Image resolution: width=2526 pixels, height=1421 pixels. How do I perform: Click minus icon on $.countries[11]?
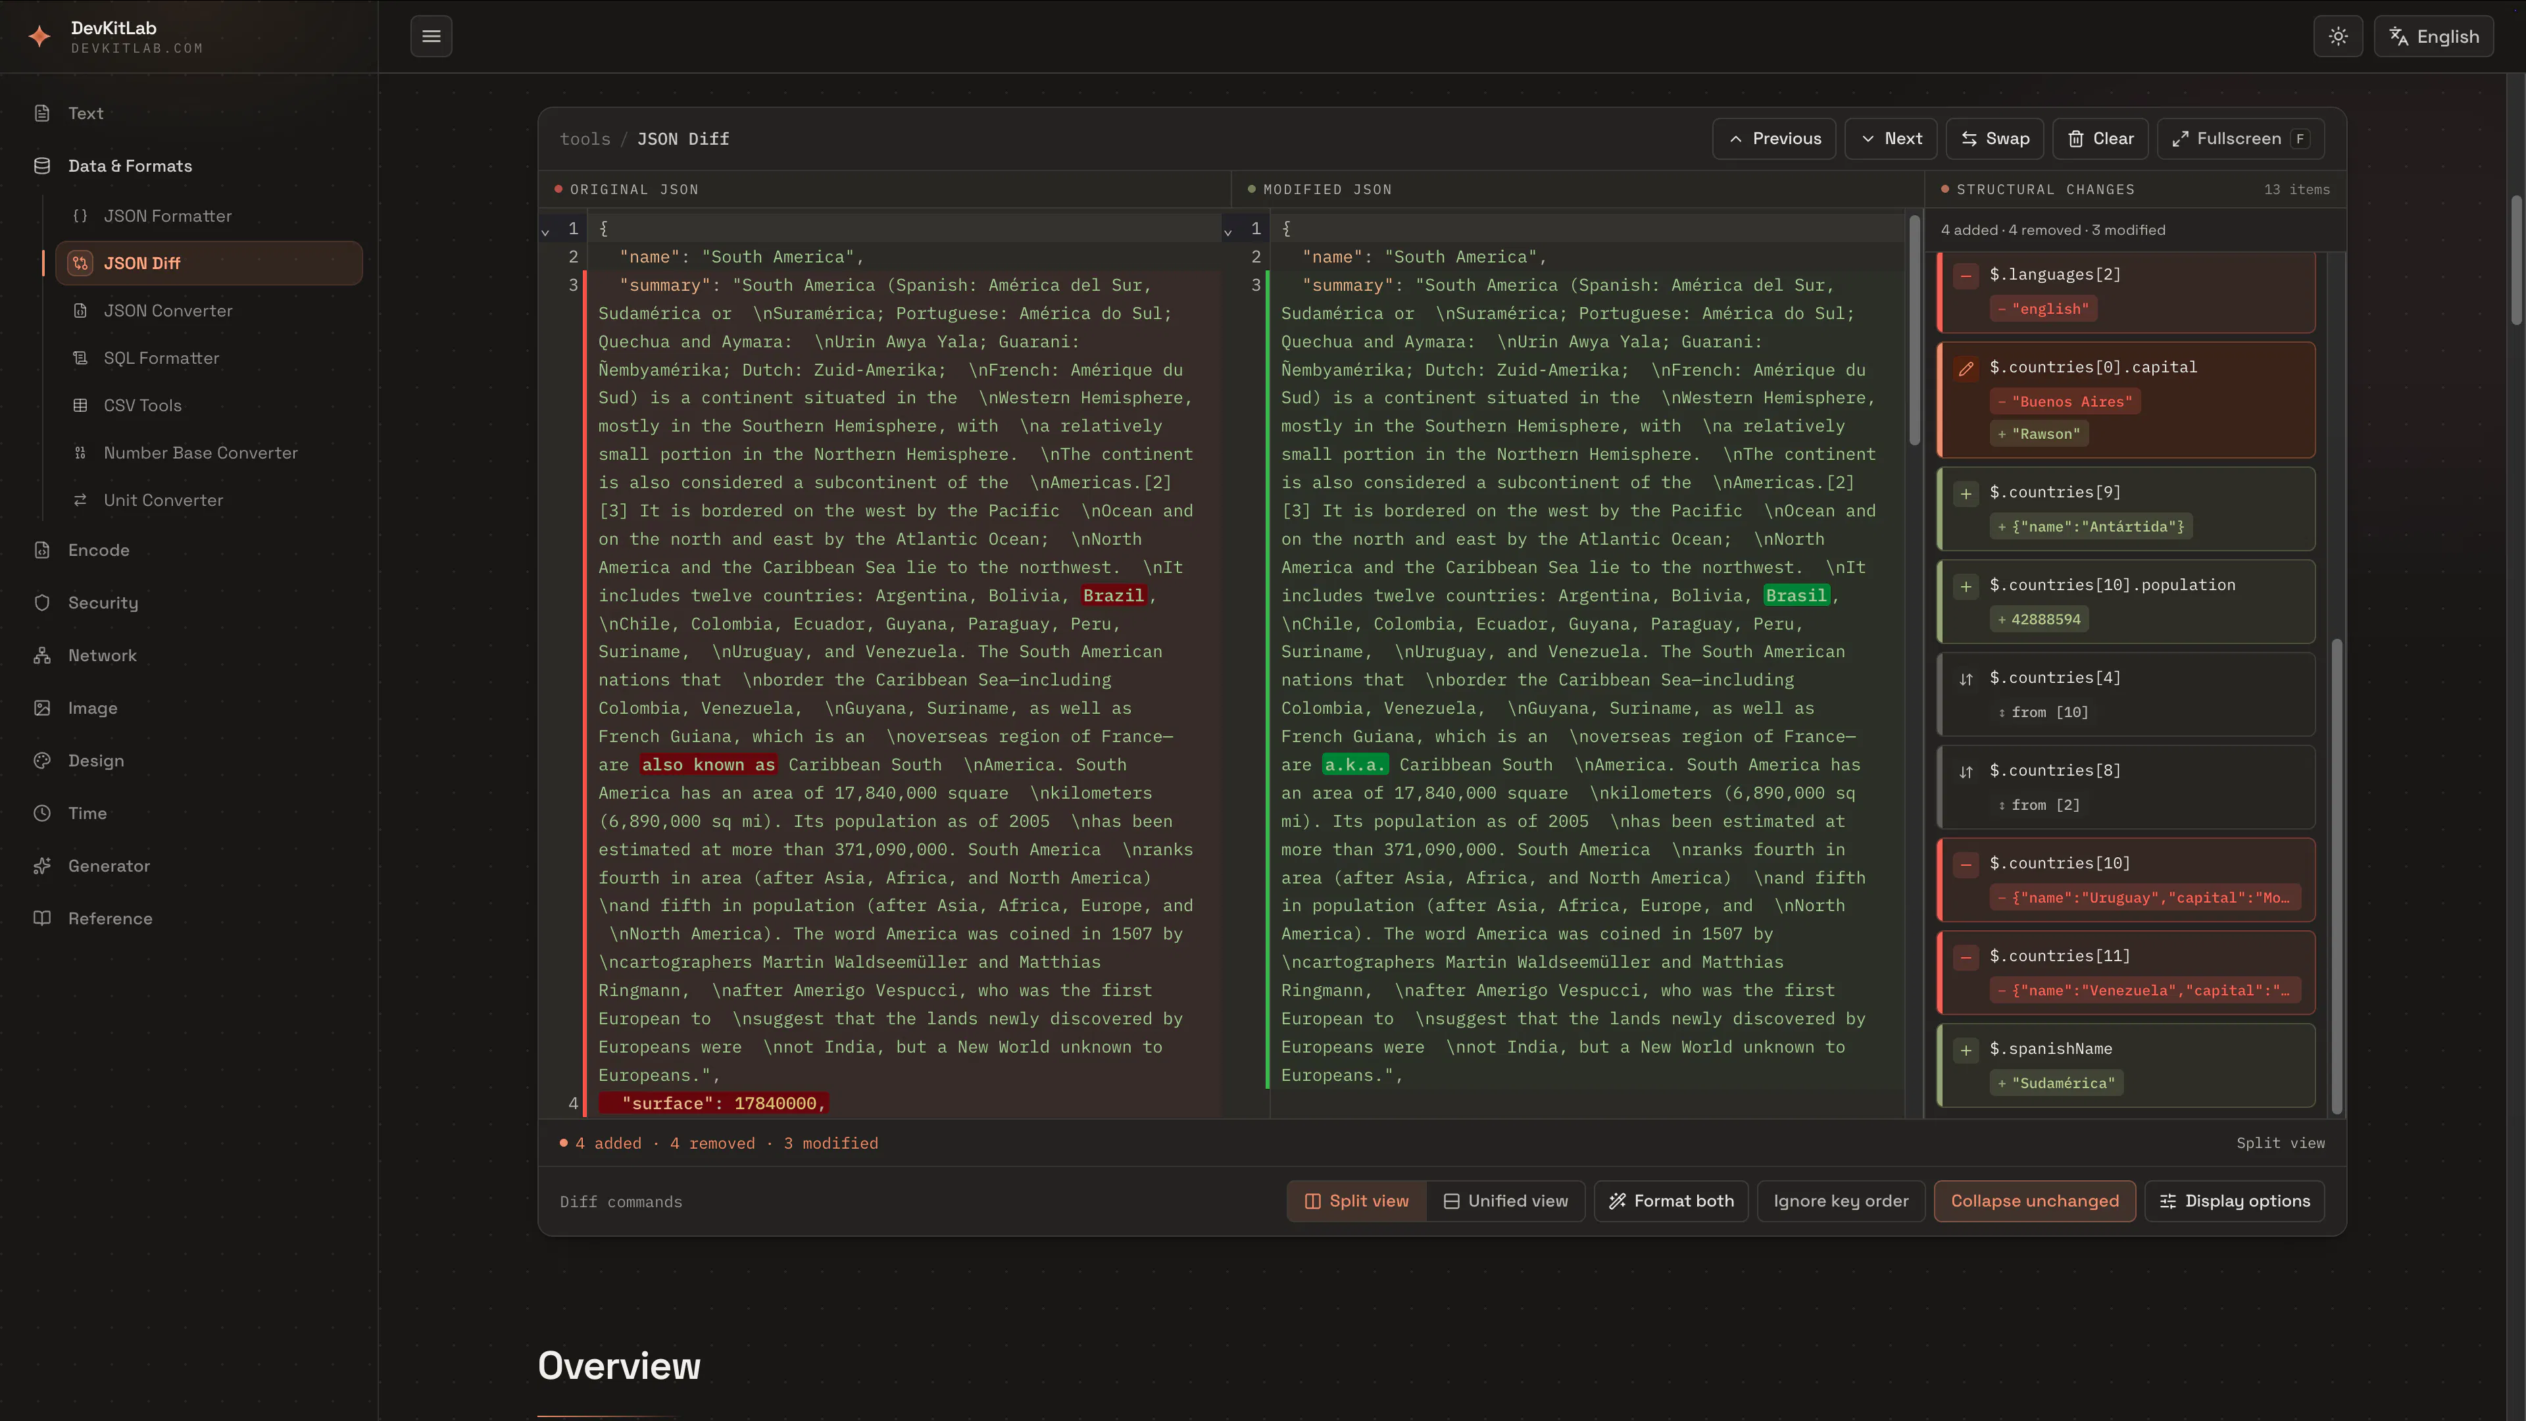coord(1966,957)
